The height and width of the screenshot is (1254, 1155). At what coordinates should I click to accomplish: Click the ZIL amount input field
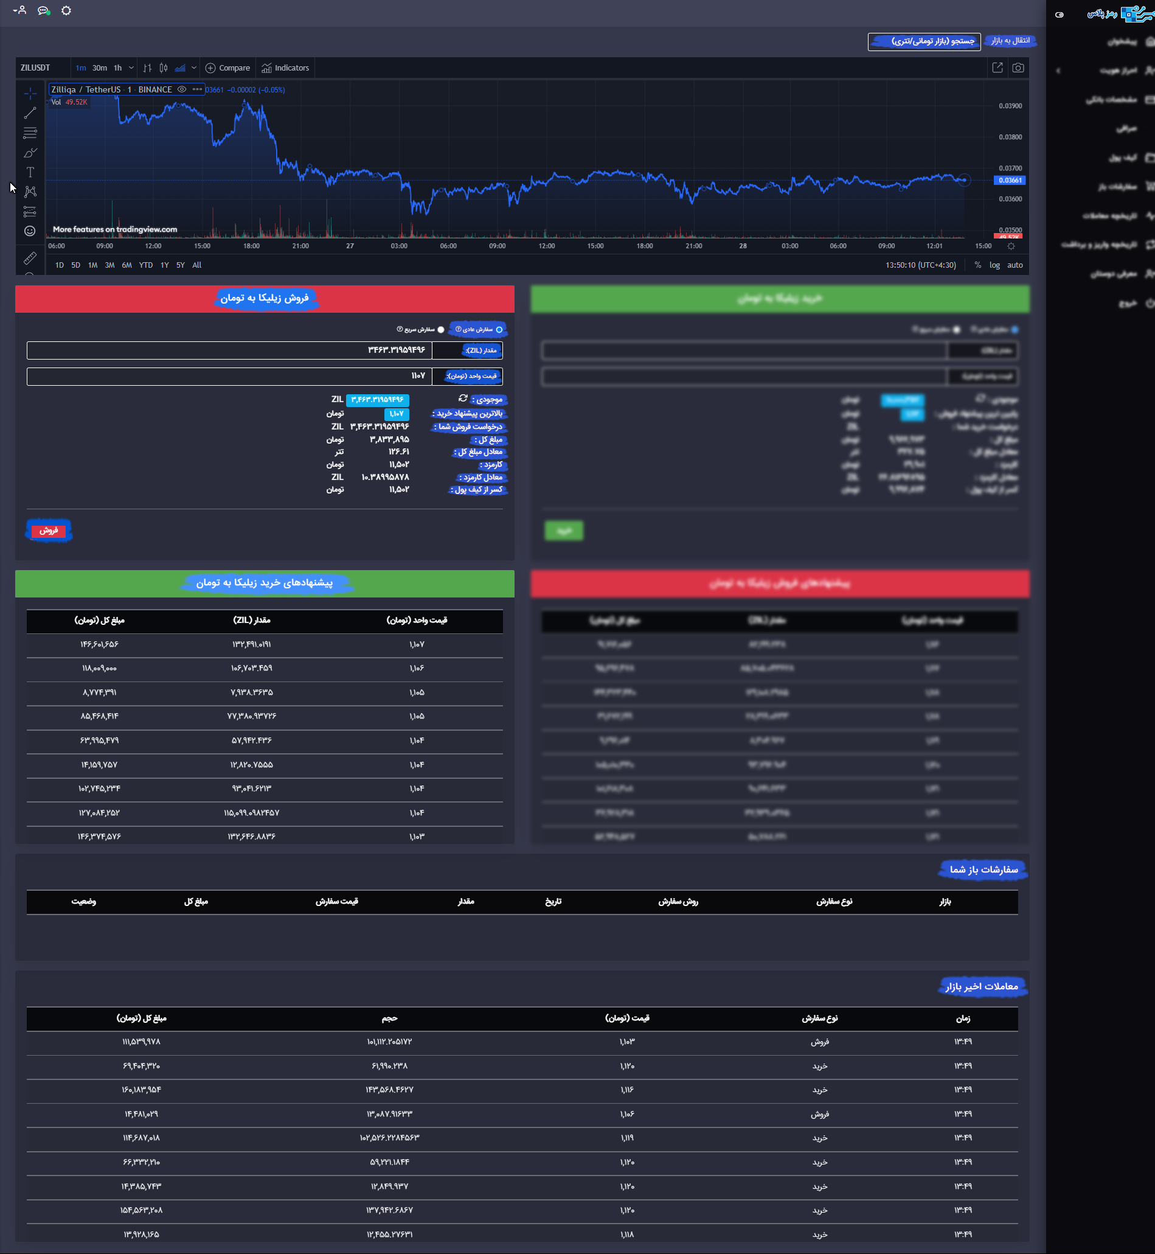point(229,350)
